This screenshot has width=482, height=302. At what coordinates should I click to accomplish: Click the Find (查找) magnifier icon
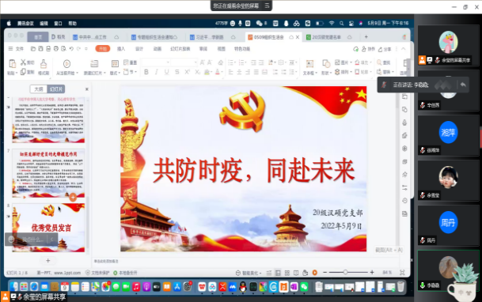tap(379, 62)
